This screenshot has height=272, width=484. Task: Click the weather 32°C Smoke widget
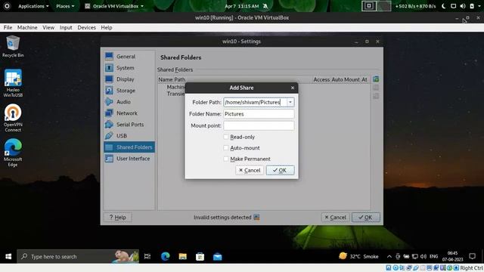click(x=358, y=256)
